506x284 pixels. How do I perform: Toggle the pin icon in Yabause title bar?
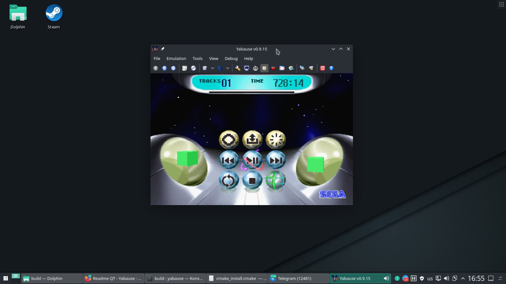pyautogui.click(x=162, y=49)
